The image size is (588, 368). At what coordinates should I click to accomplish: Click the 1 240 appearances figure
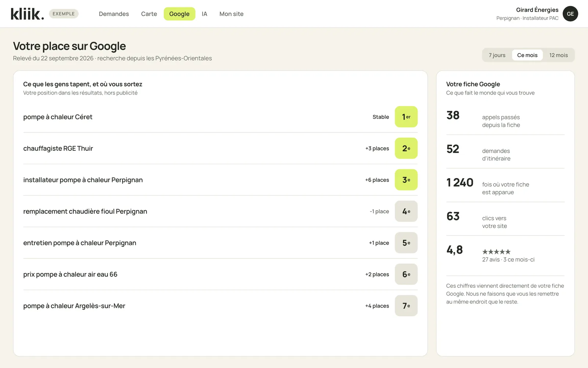pos(460,183)
